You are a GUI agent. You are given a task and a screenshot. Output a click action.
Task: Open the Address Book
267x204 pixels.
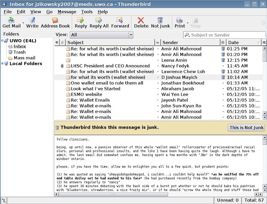click(55, 22)
